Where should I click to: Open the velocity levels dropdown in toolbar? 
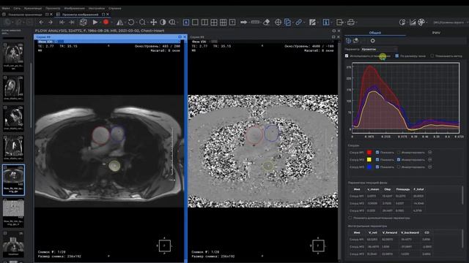(x=451, y=23)
